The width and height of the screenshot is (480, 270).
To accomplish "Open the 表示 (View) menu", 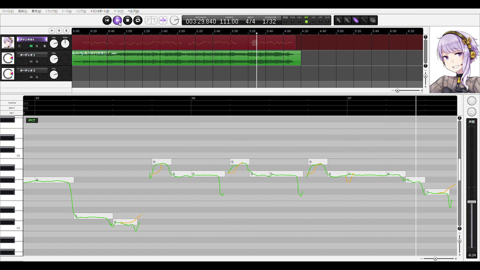I will pyautogui.click(x=36, y=11).
